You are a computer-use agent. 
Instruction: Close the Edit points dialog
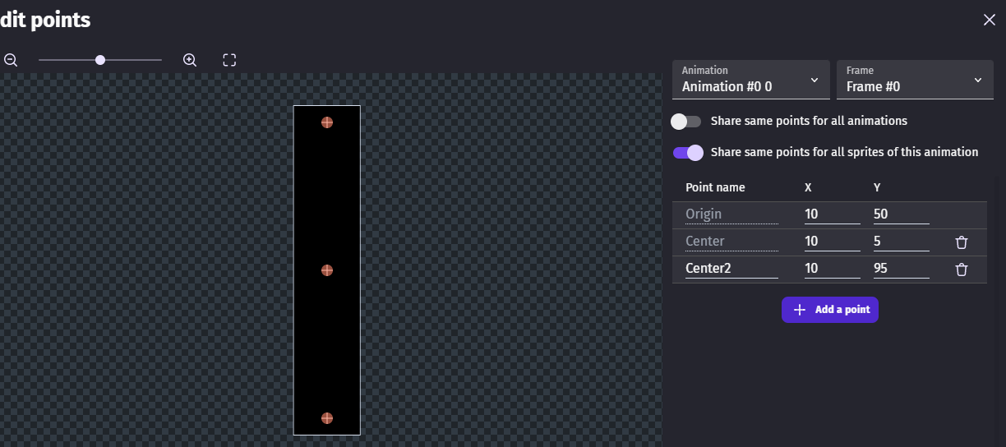point(989,20)
